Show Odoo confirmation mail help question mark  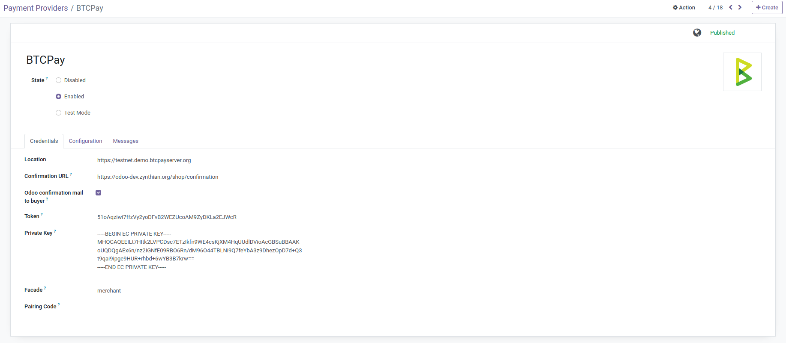[47, 199]
